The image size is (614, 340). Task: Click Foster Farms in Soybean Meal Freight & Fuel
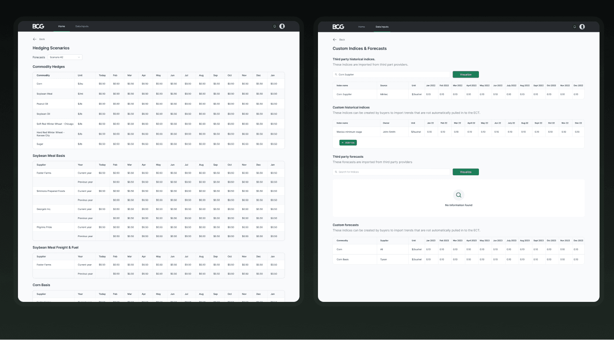pos(44,264)
